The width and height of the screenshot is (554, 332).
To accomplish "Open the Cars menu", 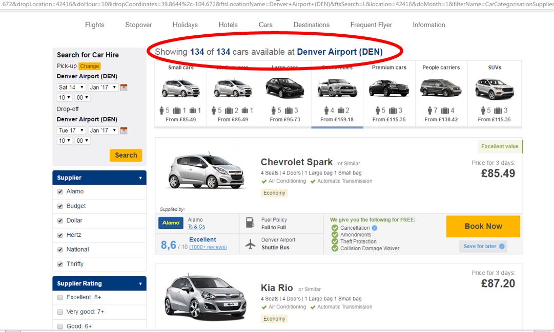I will click(265, 25).
